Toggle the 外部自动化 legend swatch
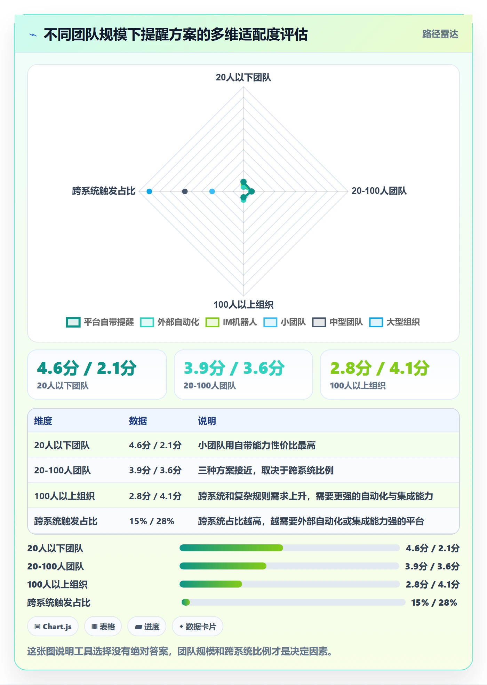 147,322
